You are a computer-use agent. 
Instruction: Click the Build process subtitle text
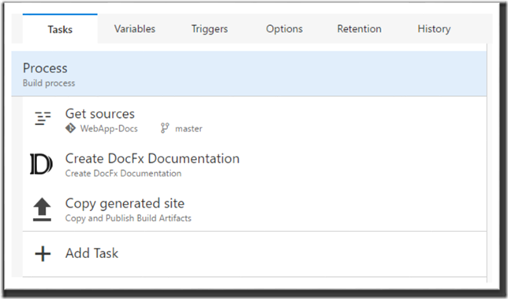click(49, 83)
